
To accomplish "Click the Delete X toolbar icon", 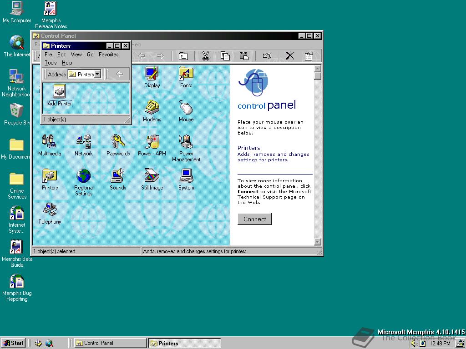I will pos(290,56).
